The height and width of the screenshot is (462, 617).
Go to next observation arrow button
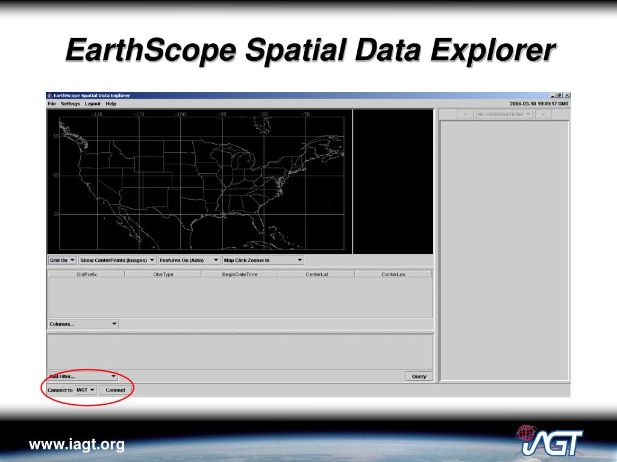[543, 114]
